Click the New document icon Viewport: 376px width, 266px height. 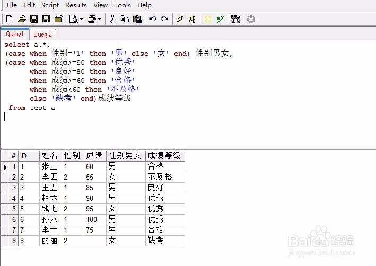(10, 19)
